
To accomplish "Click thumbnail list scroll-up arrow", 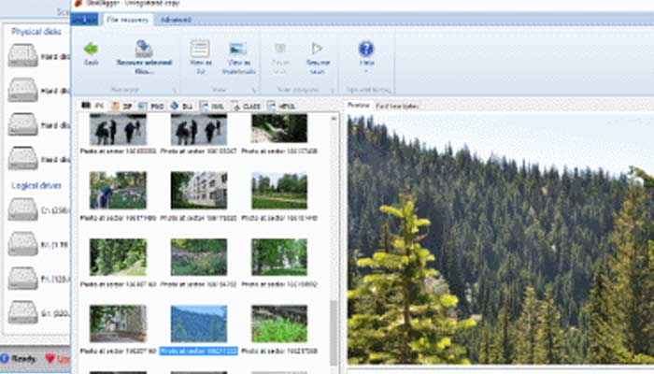I will point(334,119).
